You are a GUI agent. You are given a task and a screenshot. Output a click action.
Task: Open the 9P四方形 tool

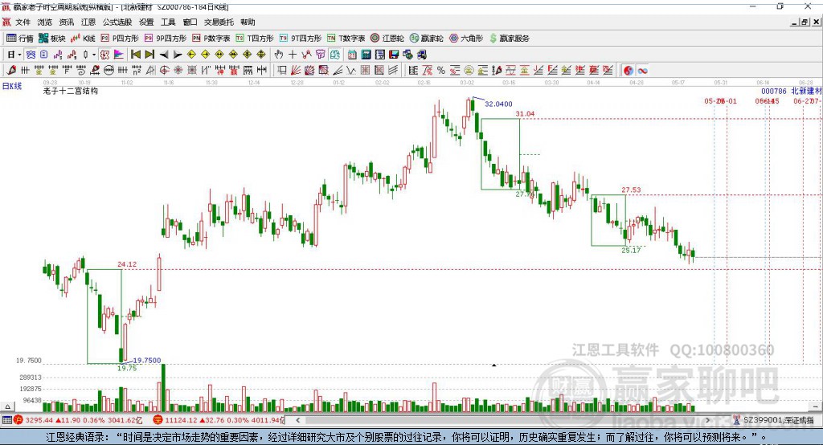click(x=166, y=39)
